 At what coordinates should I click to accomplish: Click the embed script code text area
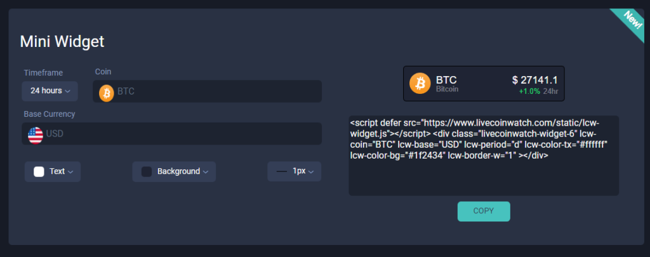click(484, 155)
